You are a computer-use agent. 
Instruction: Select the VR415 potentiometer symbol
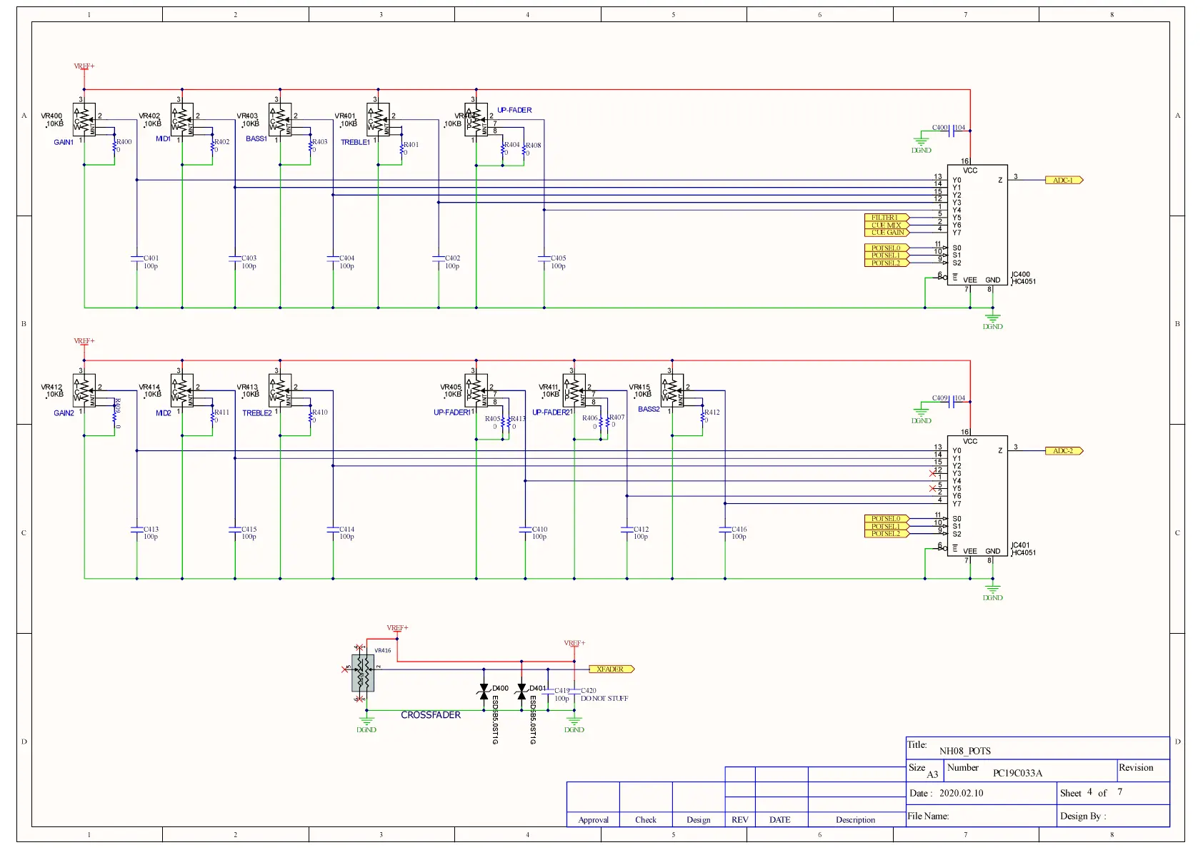672,390
